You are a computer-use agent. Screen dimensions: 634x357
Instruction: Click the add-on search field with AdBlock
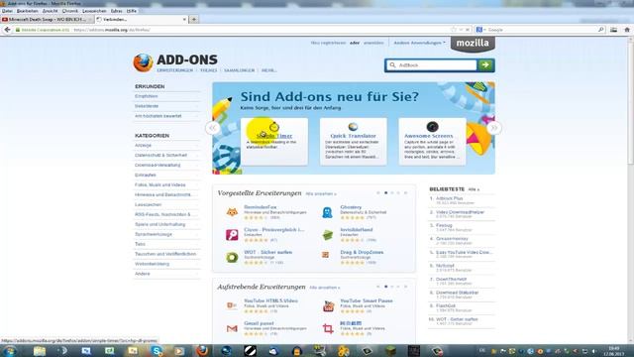[x=432, y=64]
